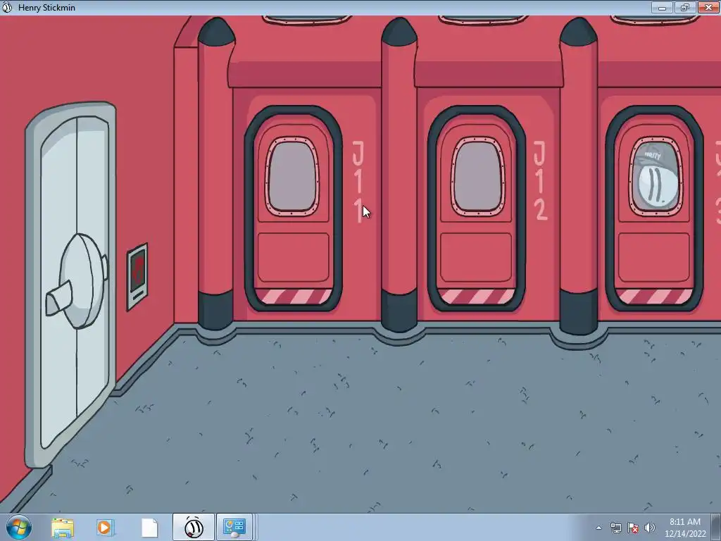This screenshot has height=541, width=721.
Task: Click lower panel of door J12
Action: point(477,258)
